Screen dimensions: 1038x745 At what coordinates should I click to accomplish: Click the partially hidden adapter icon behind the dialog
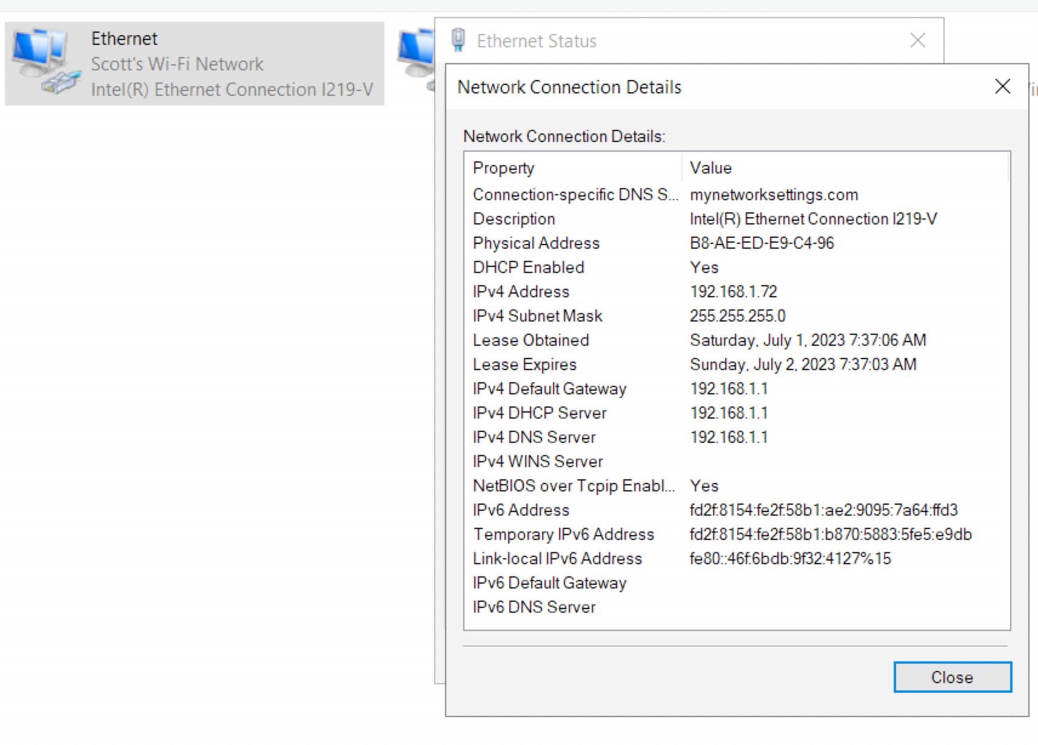[416, 59]
